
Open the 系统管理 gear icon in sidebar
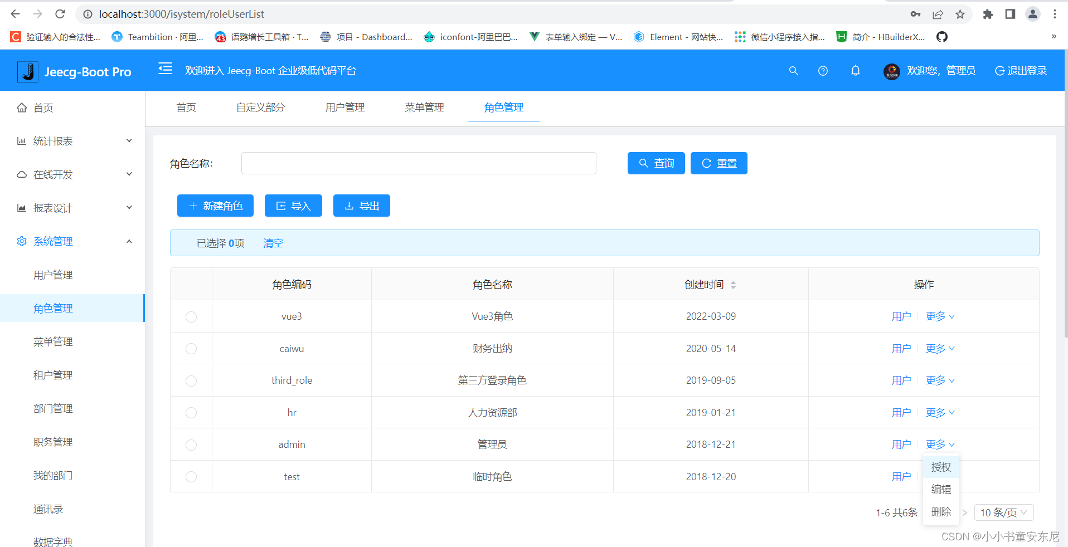(21, 241)
